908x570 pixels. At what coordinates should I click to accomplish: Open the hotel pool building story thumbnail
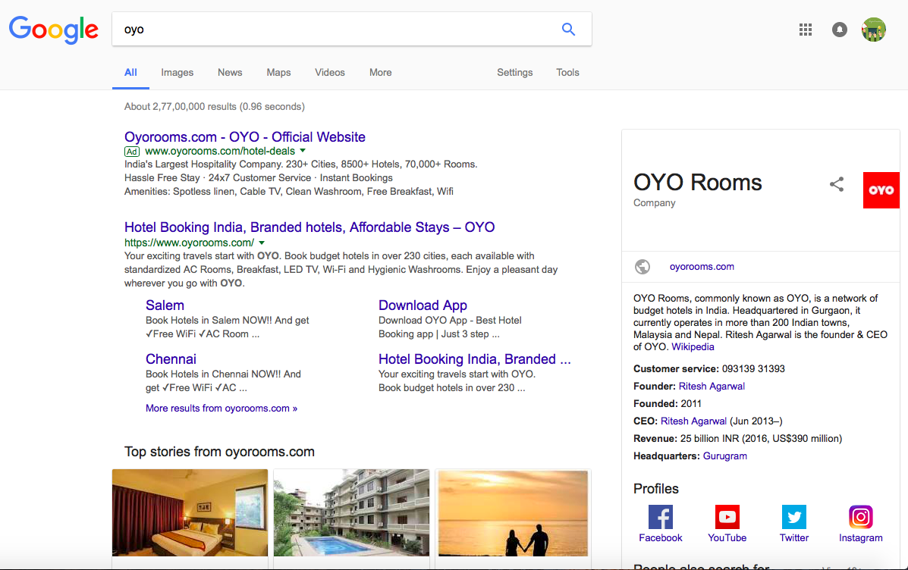[x=351, y=512]
